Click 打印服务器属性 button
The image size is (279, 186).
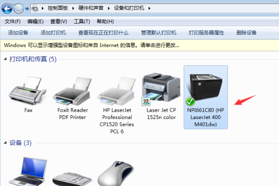tap(206, 33)
